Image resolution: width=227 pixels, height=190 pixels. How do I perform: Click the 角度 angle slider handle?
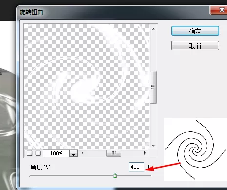(115, 176)
